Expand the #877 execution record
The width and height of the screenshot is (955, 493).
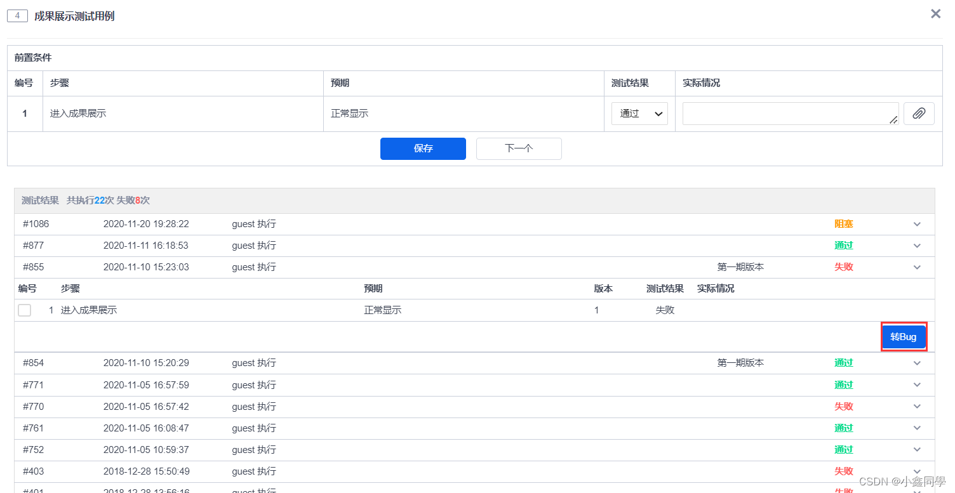(x=917, y=246)
